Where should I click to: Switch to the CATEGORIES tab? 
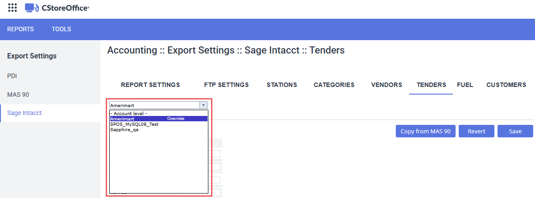tap(334, 85)
